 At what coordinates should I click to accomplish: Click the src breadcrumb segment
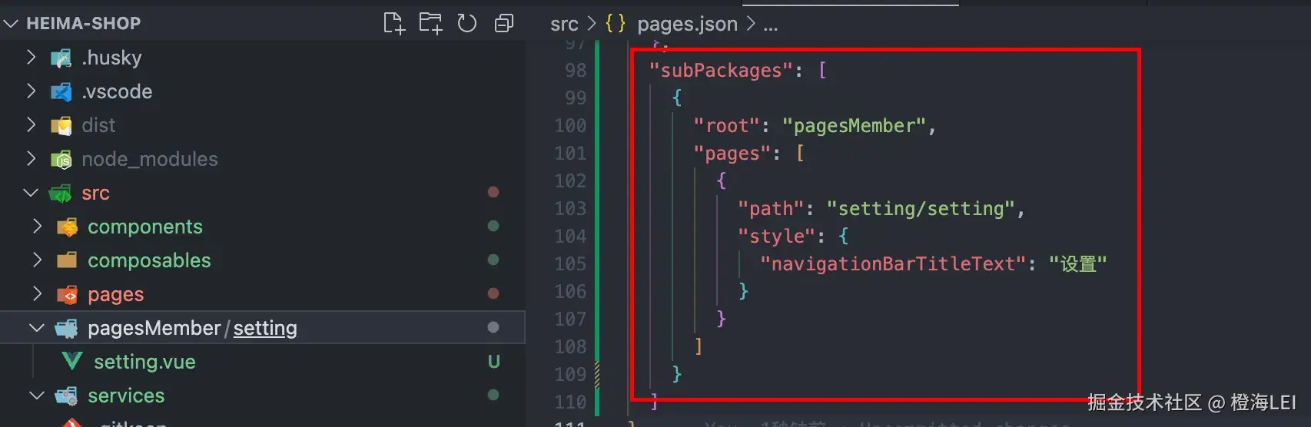pyautogui.click(x=564, y=25)
